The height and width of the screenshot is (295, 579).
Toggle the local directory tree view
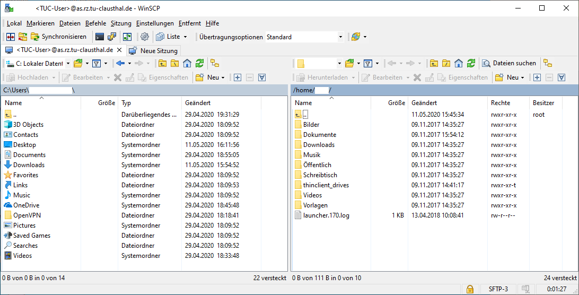coord(215,63)
